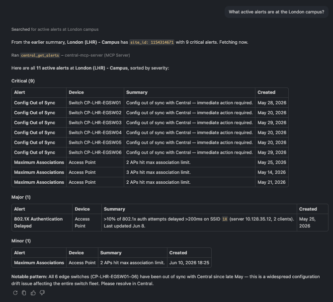Select the 'Switch CP-LHR-EGSW05' device cell

pos(95,143)
